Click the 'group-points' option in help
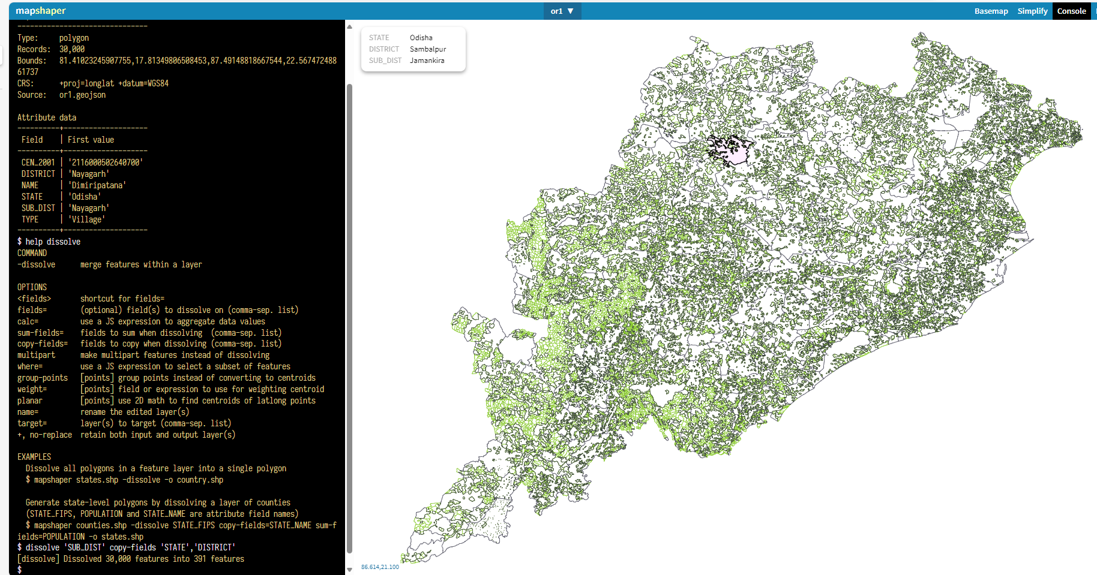This screenshot has width=1097, height=575. point(42,378)
